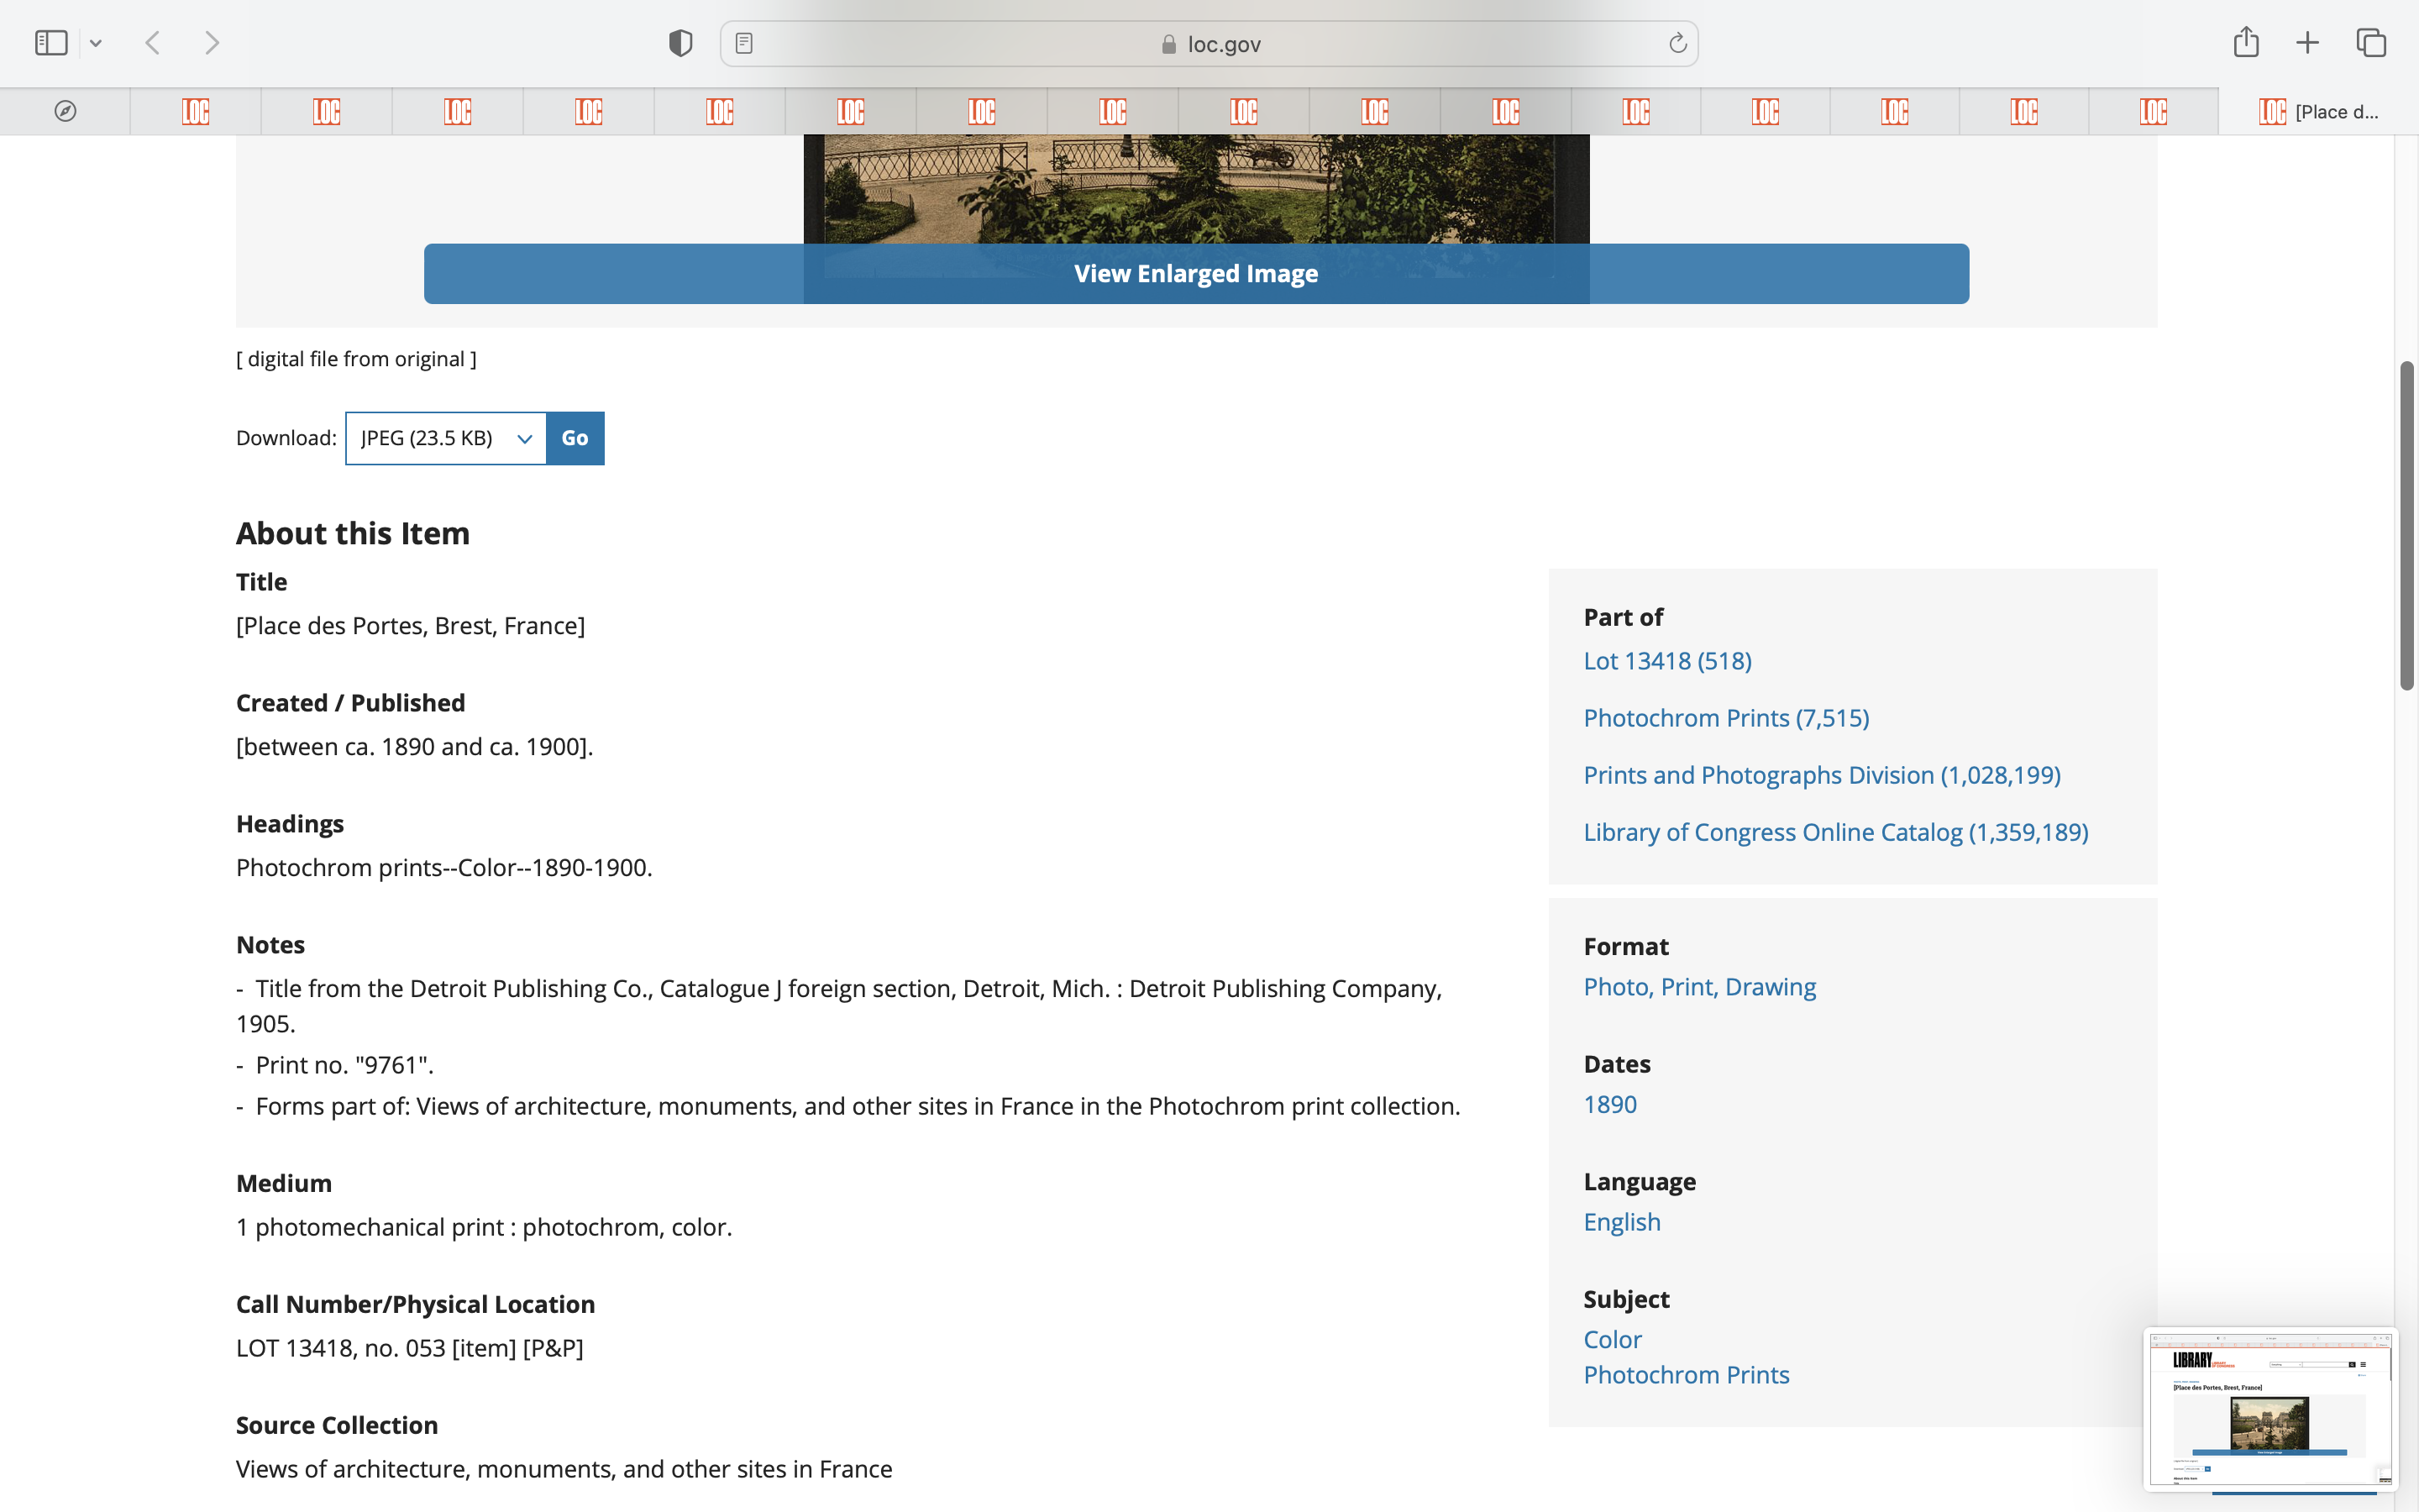Open the Lot 13418 (518) link
The width and height of the screenshot is (2419, 1512).
(1666, 661)
